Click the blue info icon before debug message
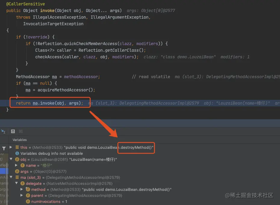The width and height of the screenshot is (280, 205). pos(17,153)
